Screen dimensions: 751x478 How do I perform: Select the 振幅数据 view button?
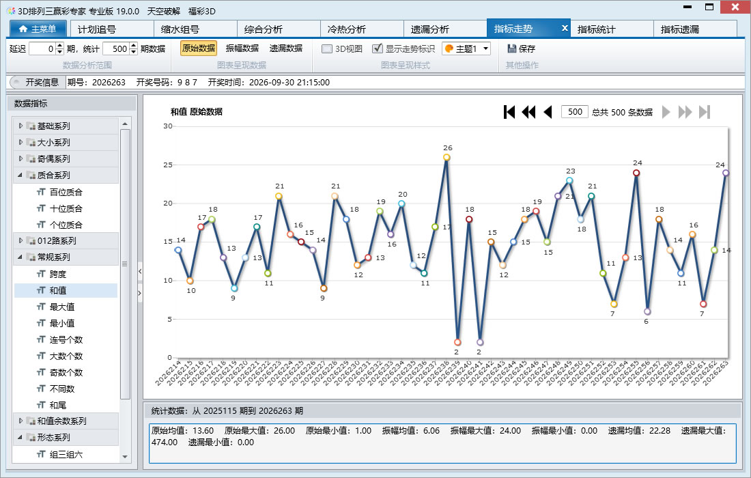242,48
